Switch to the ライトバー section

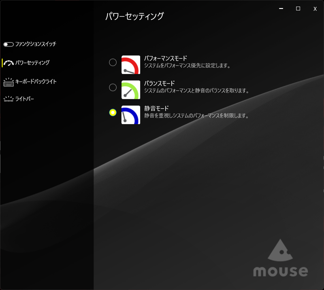click(26, 98)
